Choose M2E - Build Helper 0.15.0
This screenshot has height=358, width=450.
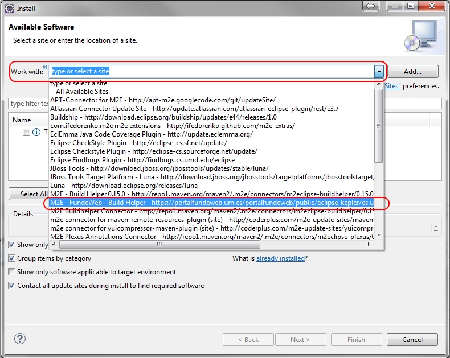[x=212, y=194]
